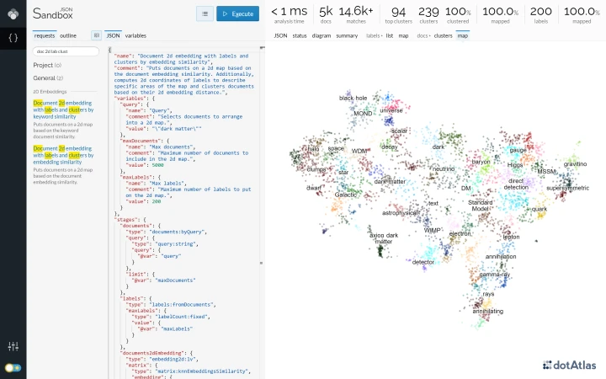Click the "239 clusters" statistic
Screen dimensions: 606x379
428,14
